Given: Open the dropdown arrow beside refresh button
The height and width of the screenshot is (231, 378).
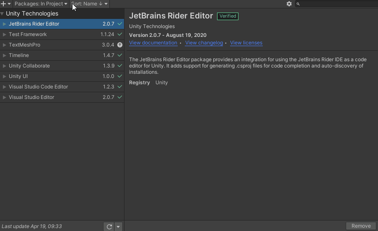Looking at the screenshot, I should pyautogui.click(x=118, y=226).
